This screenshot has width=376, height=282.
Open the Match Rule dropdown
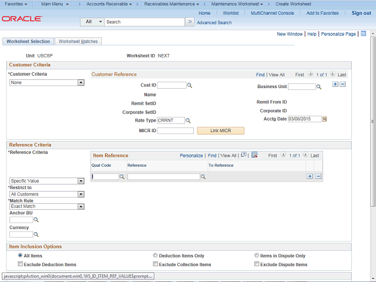coord(47,207)
